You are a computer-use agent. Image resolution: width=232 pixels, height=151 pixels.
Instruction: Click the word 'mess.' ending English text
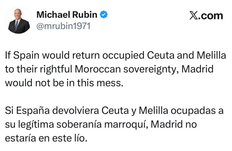(x=110, y=83)
